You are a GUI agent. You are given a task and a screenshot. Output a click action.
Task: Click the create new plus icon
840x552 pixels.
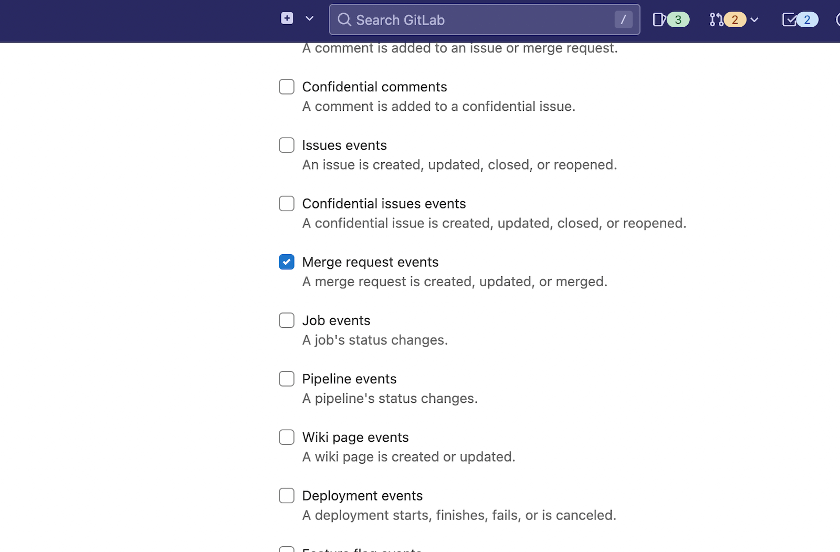point(287,19)
